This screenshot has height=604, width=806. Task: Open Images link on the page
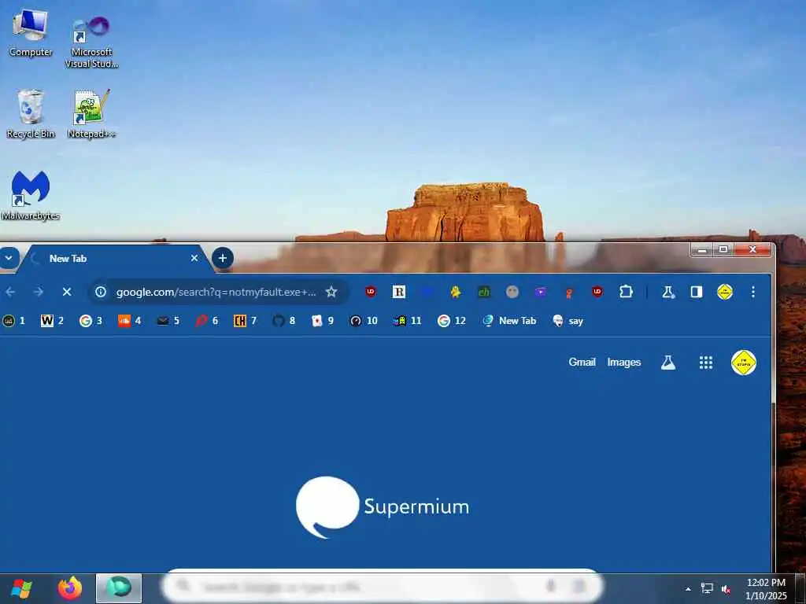tap(624, 362)
